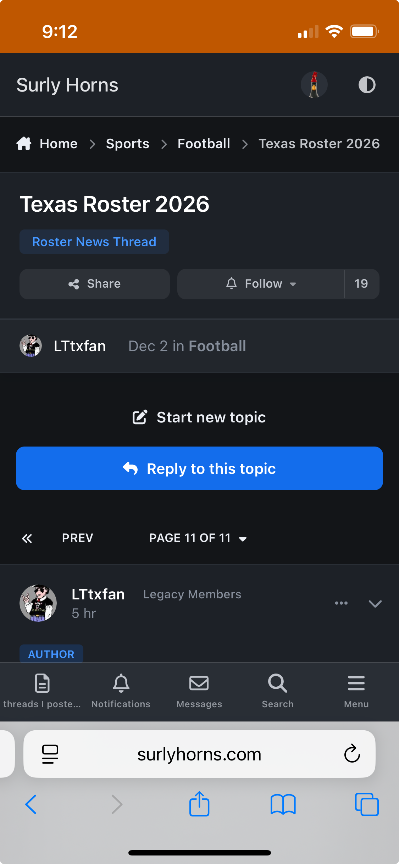Share this topic
Image resolution: width=399 pixels, height=864 pixels.
(x=94, y=284)
